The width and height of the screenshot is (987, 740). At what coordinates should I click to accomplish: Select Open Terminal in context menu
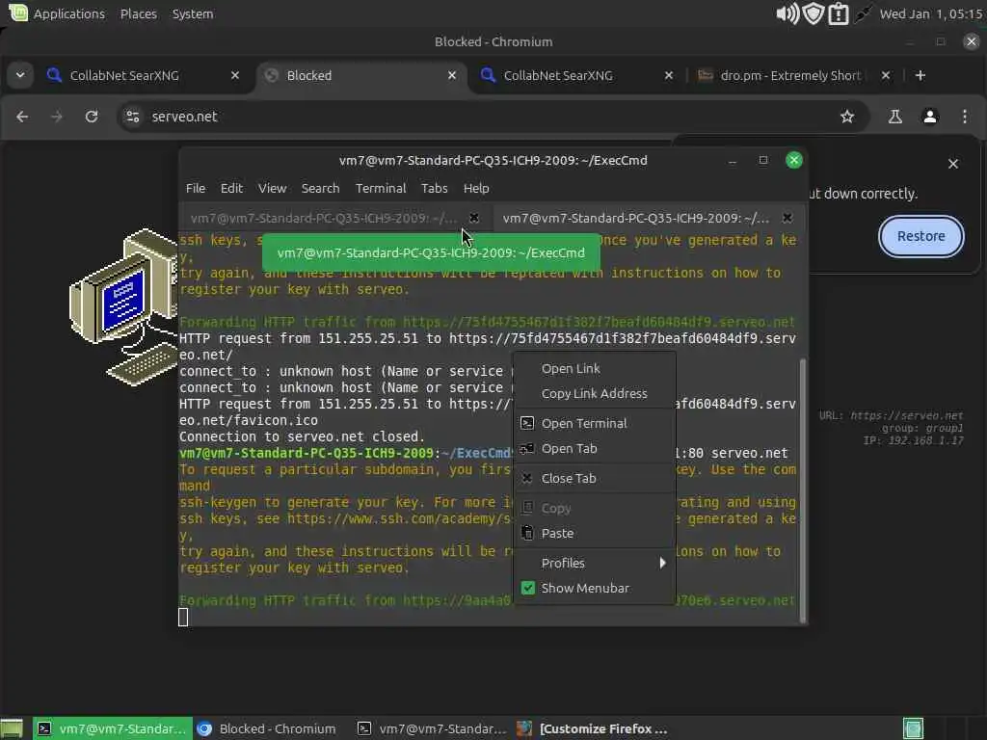(594, 424)
